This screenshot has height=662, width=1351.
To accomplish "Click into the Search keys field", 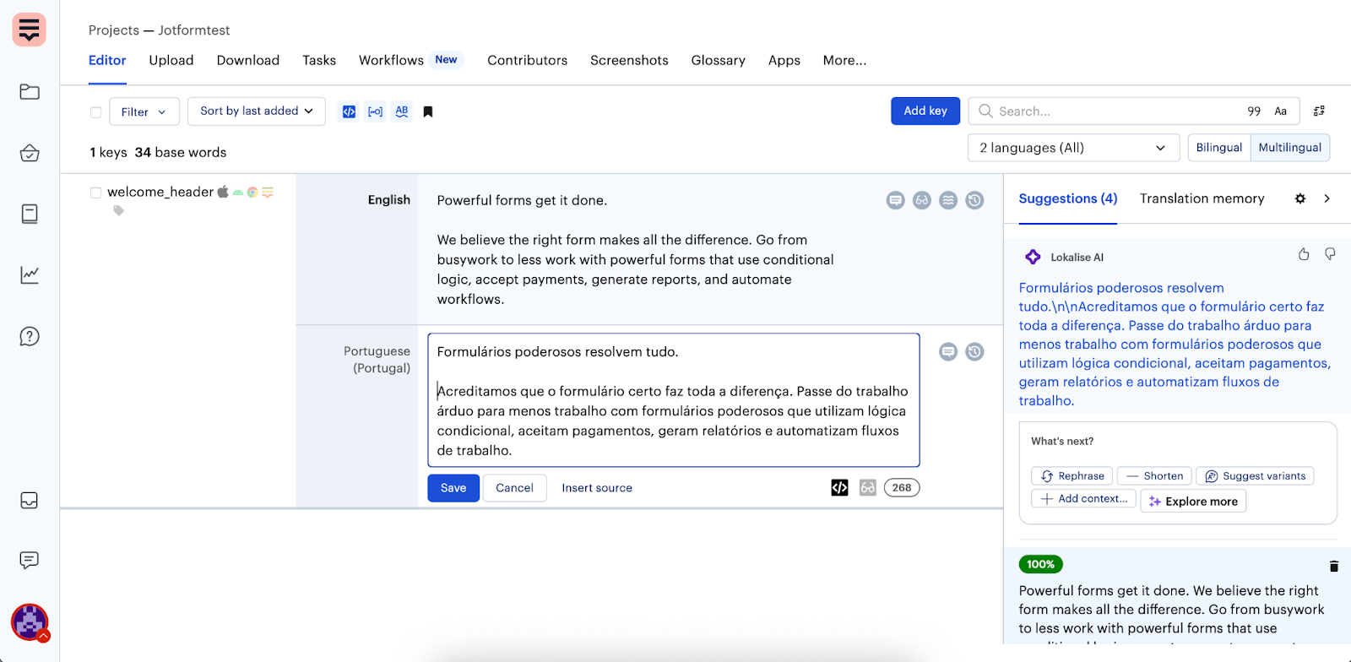I will coord(1106,111).
